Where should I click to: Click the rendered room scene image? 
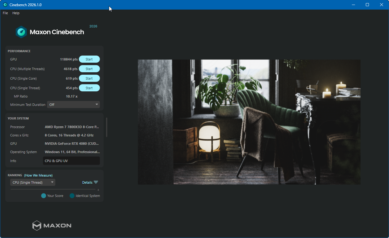click(249, 122)
